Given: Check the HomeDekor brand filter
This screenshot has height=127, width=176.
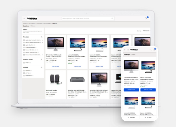Looking at the screenshot, I should 24,76.
